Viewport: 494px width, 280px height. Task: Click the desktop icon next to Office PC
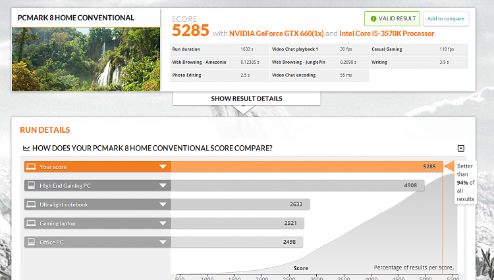coord(31,242)
